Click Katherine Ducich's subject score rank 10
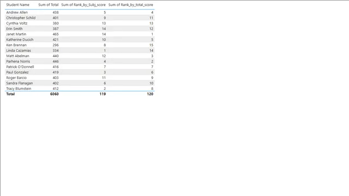Viewport: 349px width, 196px height. point(104,40)
